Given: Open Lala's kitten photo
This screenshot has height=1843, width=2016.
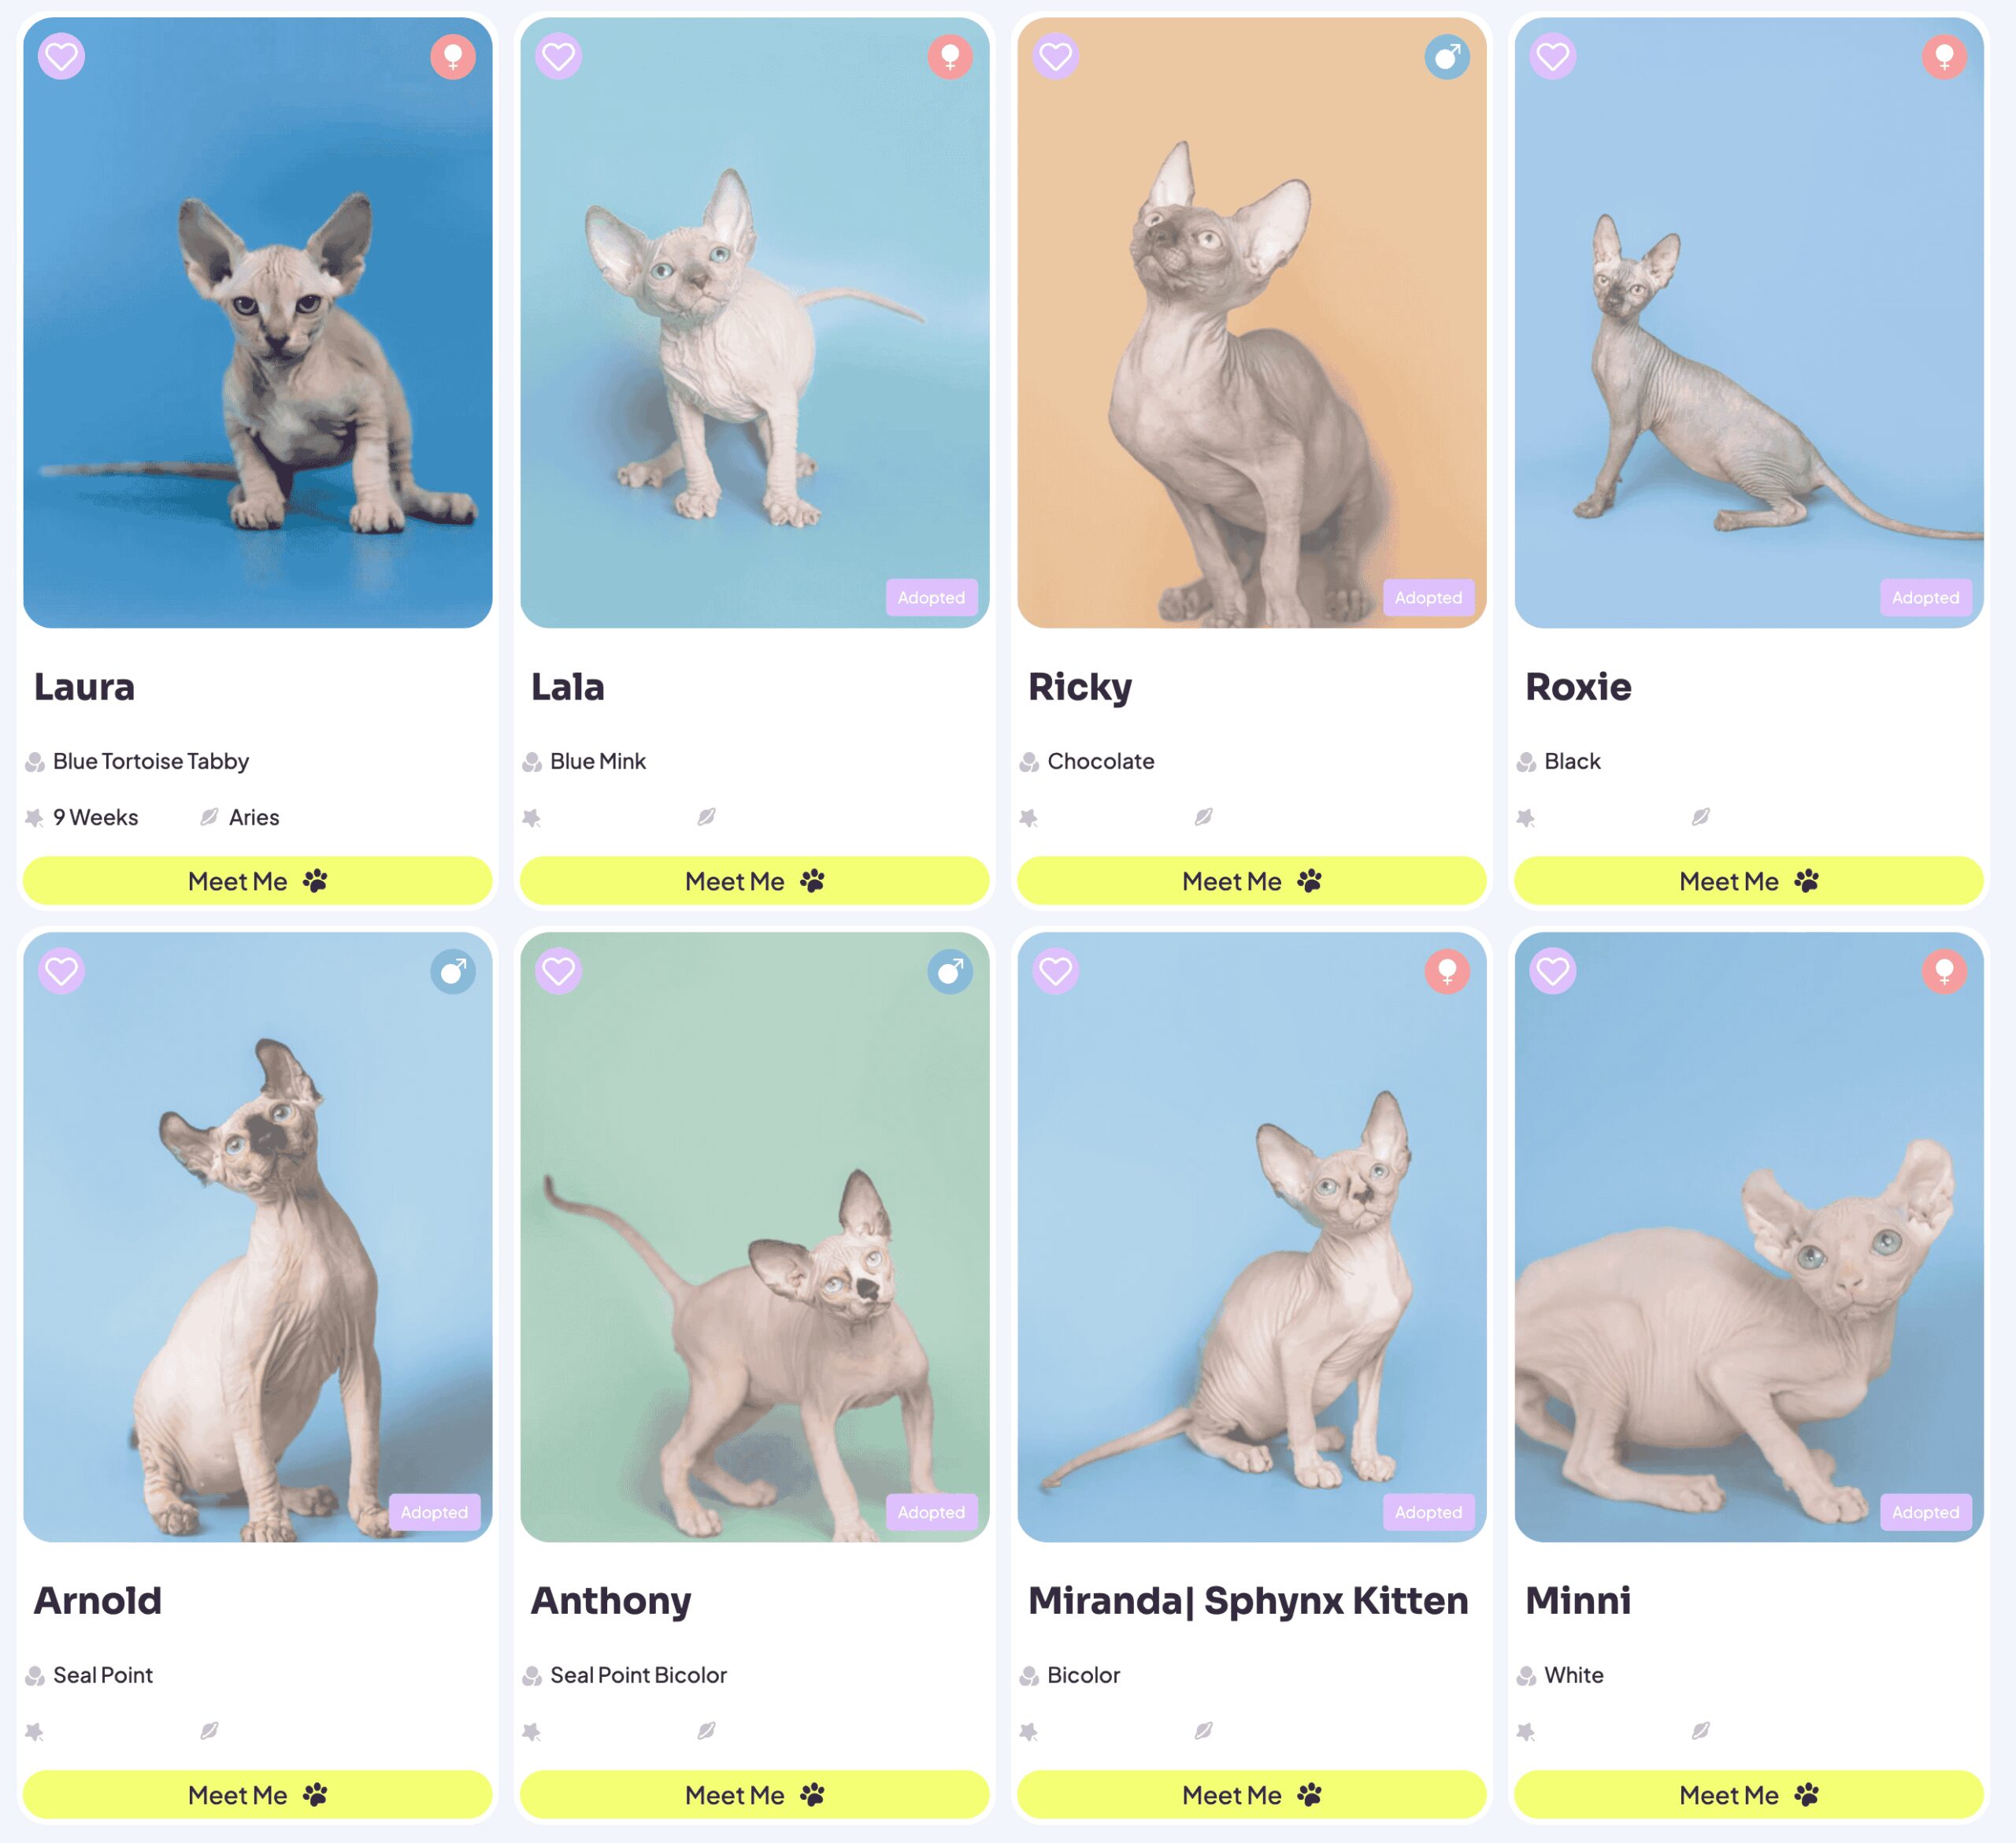Looking at the screenshot, I should 754,322.
